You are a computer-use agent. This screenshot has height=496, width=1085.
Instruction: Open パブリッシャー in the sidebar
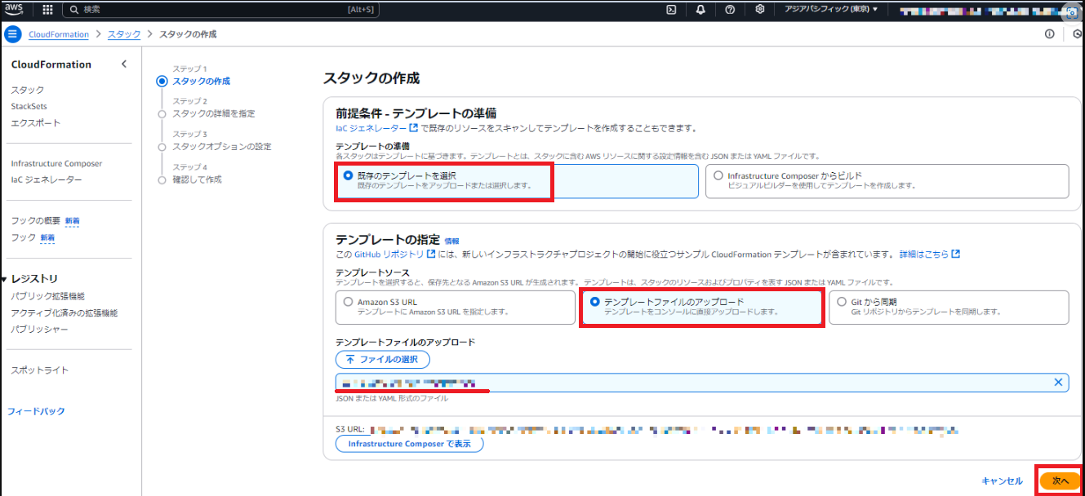(39, 330)
